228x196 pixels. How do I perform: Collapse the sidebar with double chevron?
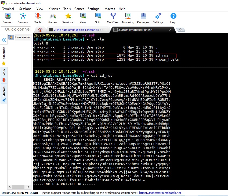click(4, 40)
